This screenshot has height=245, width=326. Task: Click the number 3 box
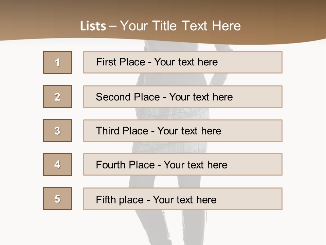(57, 131)
